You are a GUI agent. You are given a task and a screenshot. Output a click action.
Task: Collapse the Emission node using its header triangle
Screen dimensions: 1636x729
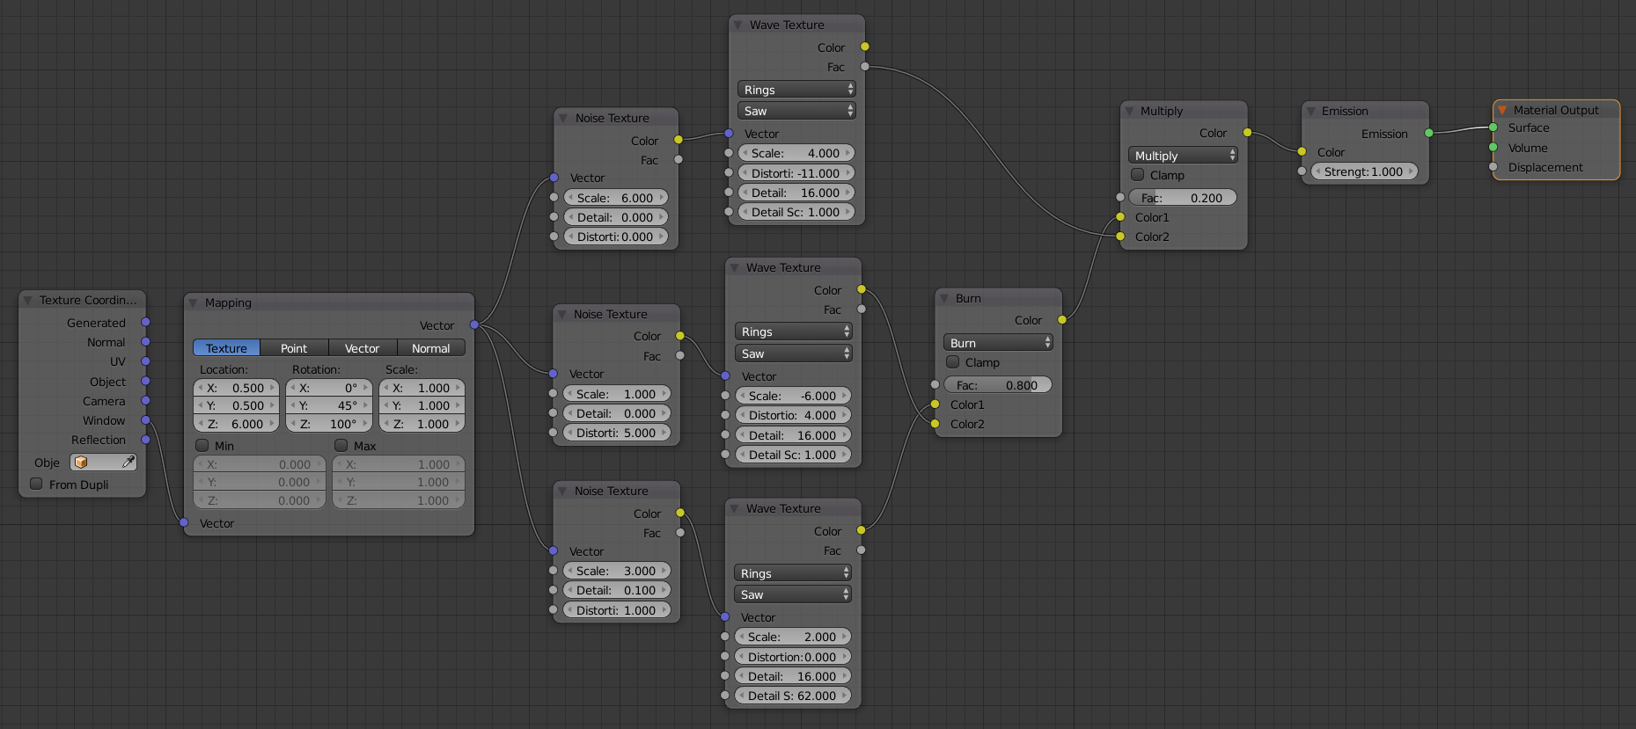tap(1310, 112)
